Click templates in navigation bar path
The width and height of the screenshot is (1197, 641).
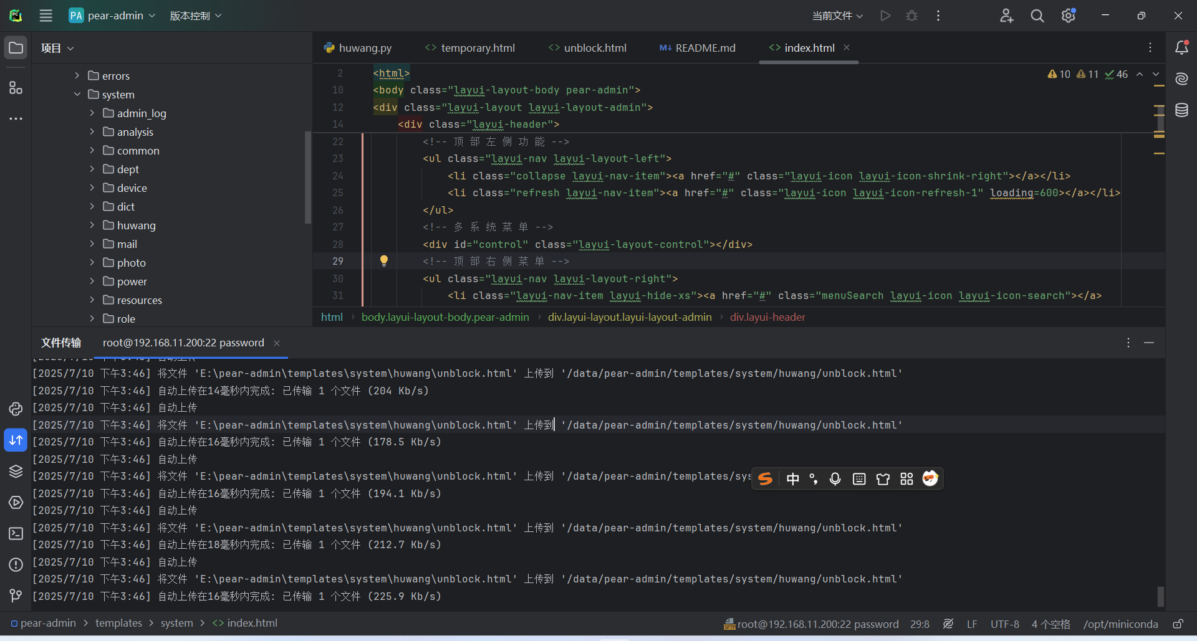[118, 623]
